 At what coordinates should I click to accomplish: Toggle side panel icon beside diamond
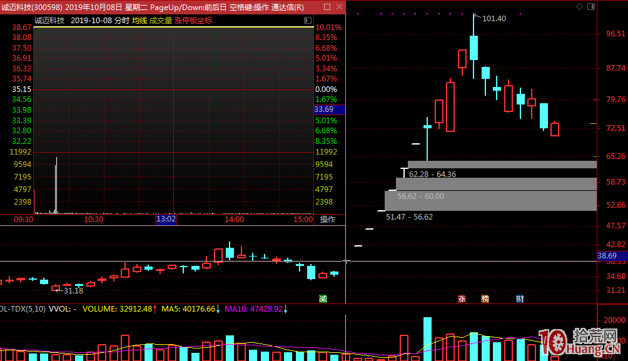590,6
